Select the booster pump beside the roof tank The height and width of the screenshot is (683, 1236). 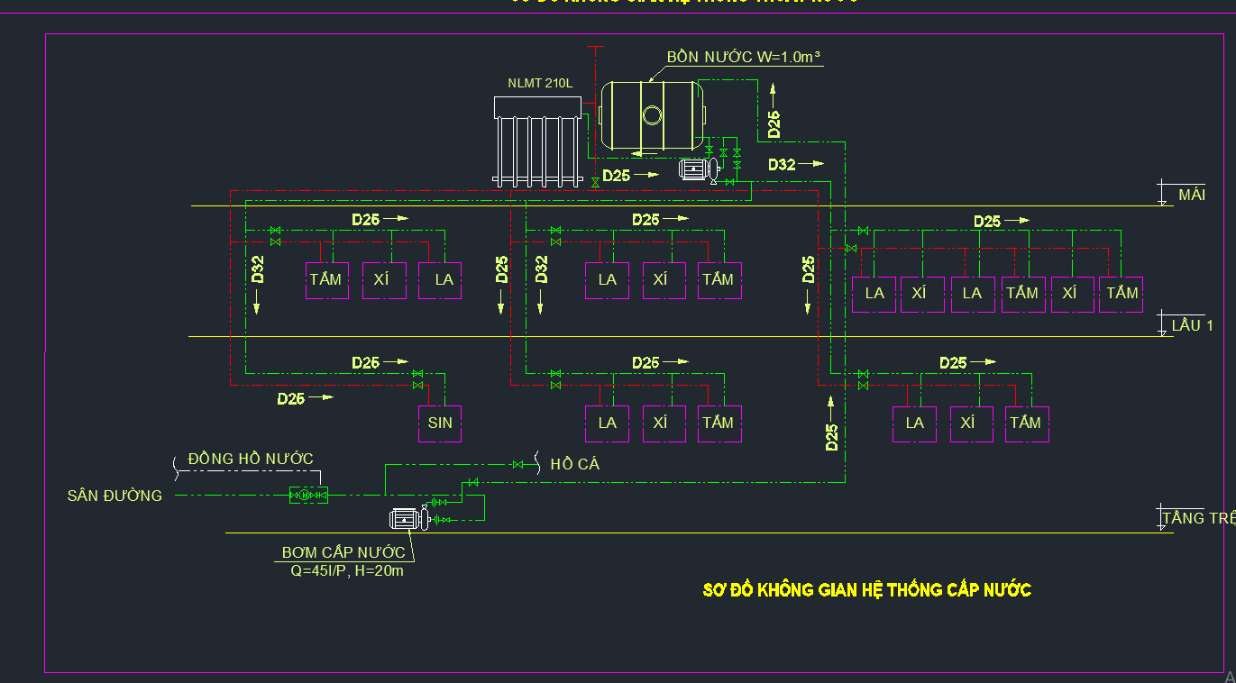pos(697,169)
